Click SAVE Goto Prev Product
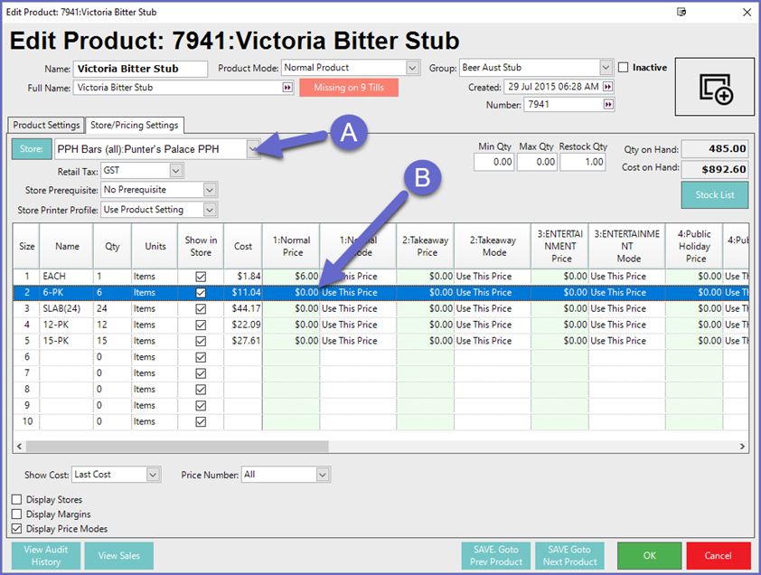This screenshot has height=575, width=761. [x=496, y=556]
